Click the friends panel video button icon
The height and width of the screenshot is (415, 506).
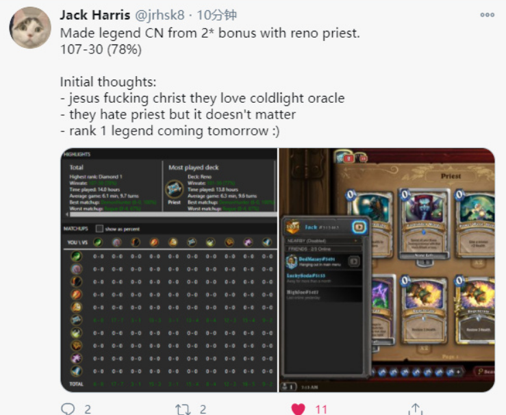359,227
